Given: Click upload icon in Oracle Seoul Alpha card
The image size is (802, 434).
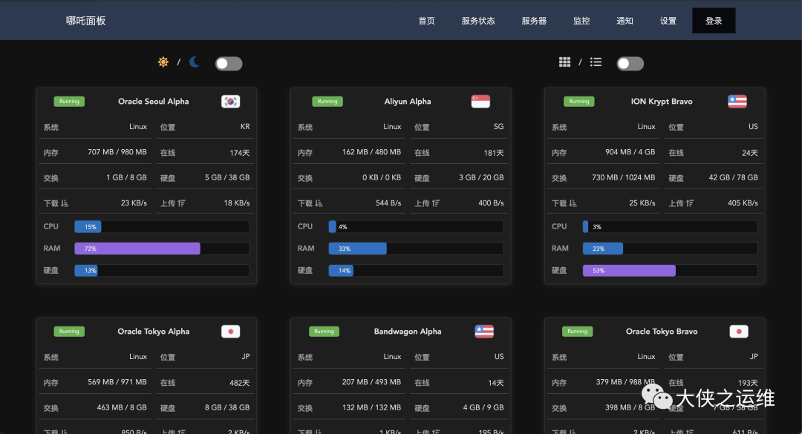Looking at the screenshot, I should 182,203.
